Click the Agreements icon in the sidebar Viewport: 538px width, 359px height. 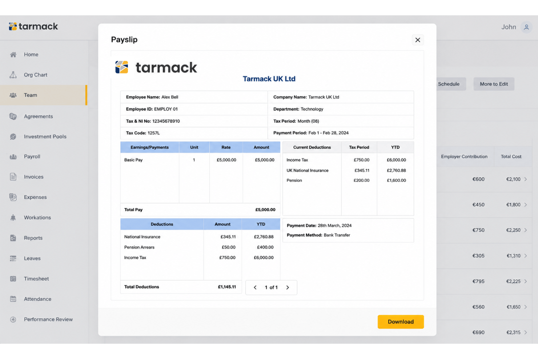13,116
